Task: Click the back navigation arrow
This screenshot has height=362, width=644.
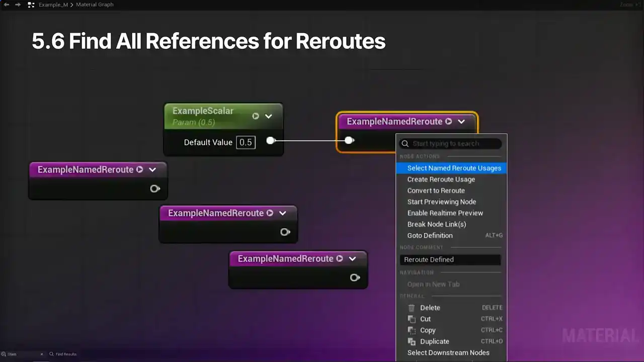Action: tap(7, 5)
